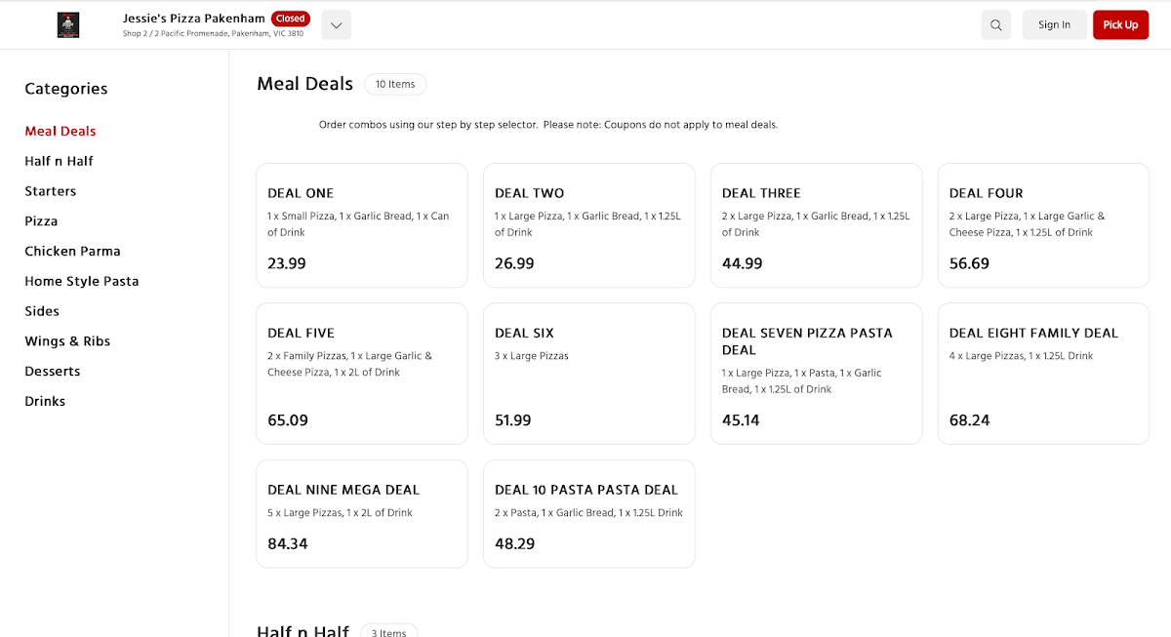Open DEAL SEVEN PIZZA PASTA DEAL
This screenshot has height=637, width=1171.
pyautogui.click(x=817, y=374)
